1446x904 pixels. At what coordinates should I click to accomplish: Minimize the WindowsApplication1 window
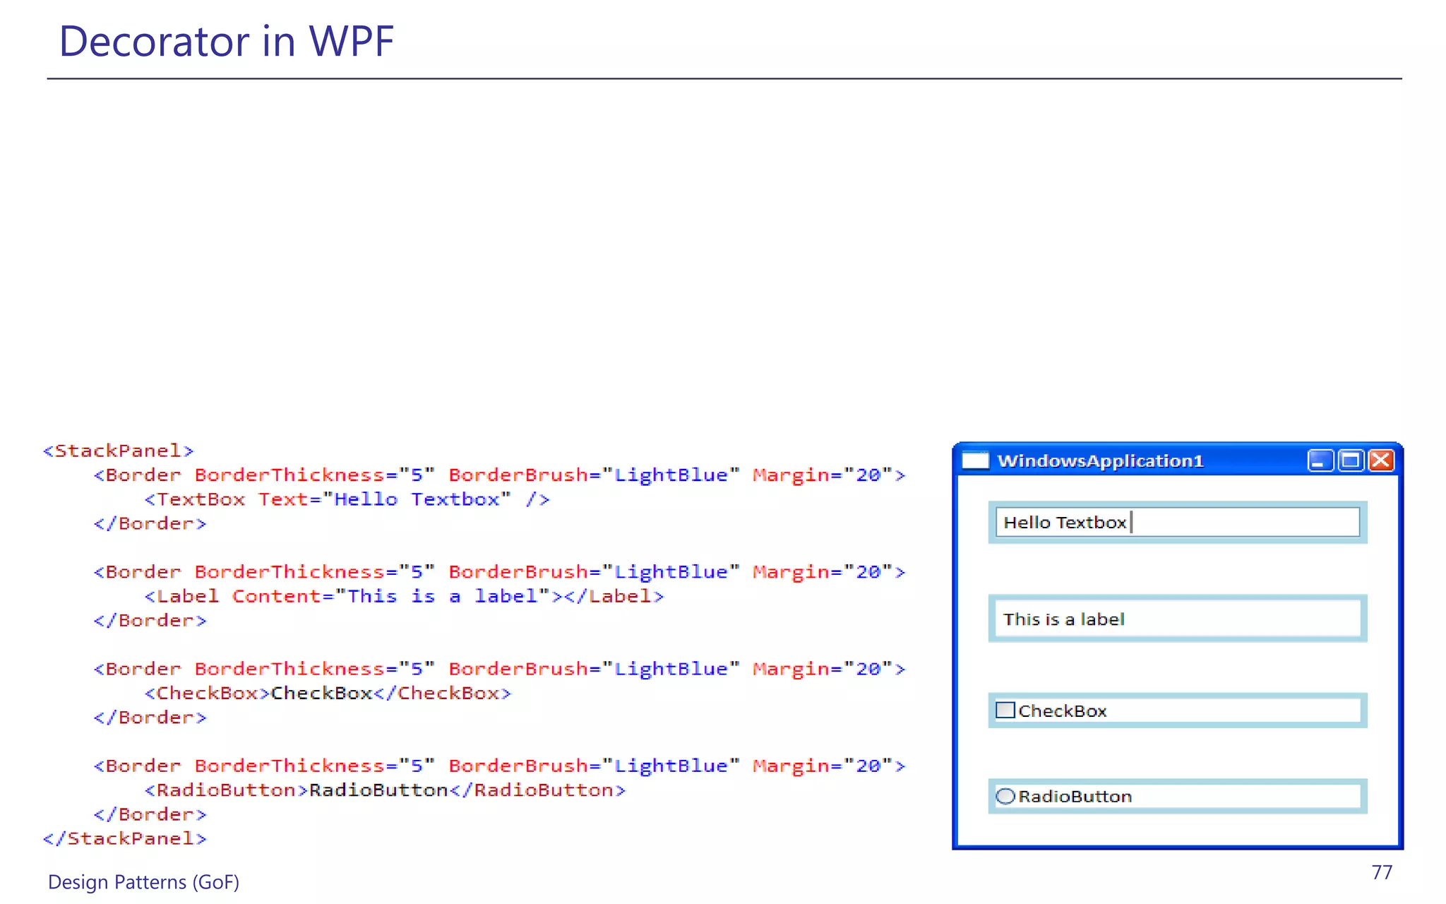pos(1320,460)
